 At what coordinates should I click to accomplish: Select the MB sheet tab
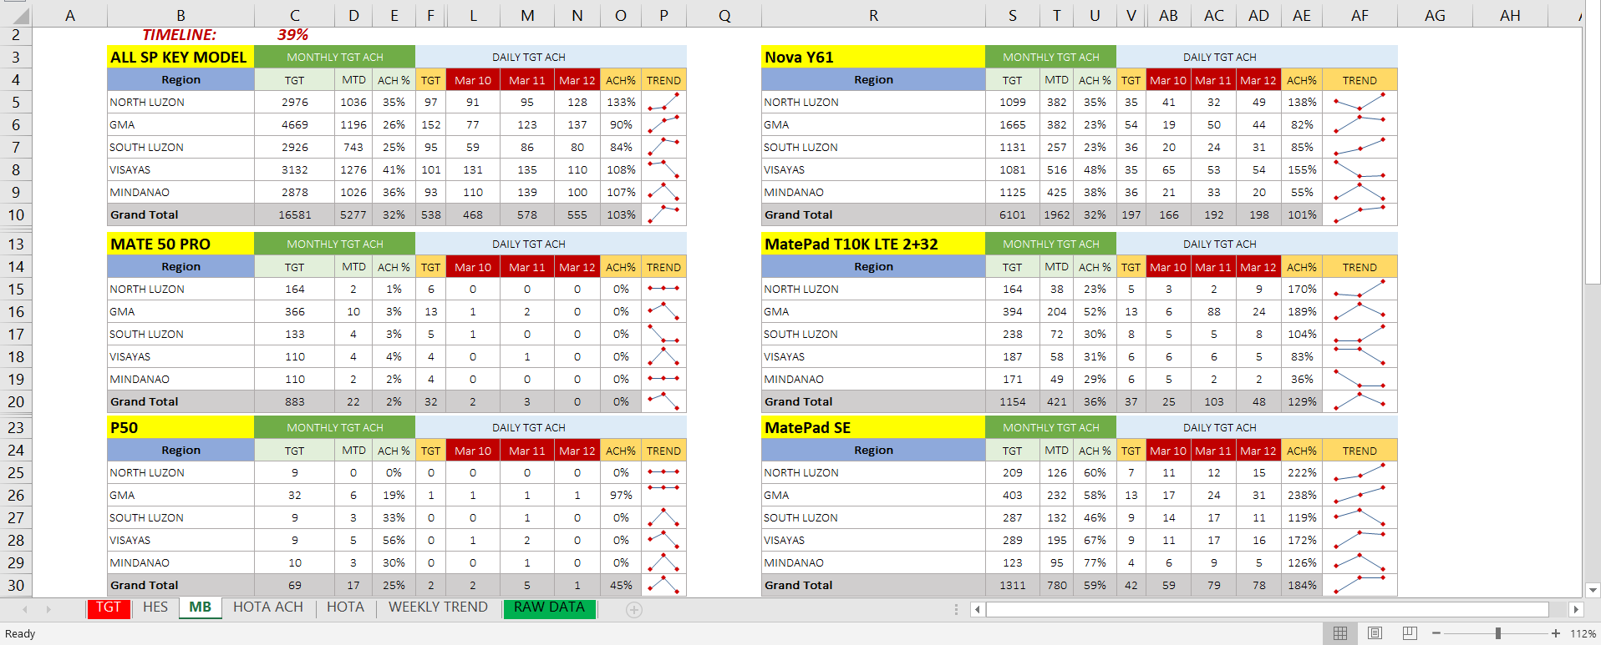pyautogui.click(x=201, y=607)
